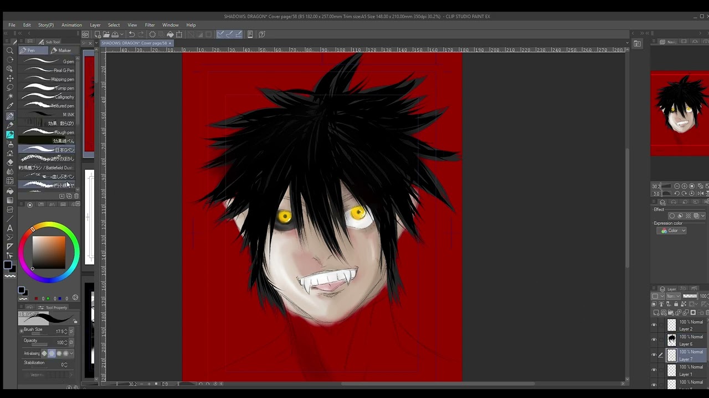
Task: Open the Animation menu
Action: (71, 25)
